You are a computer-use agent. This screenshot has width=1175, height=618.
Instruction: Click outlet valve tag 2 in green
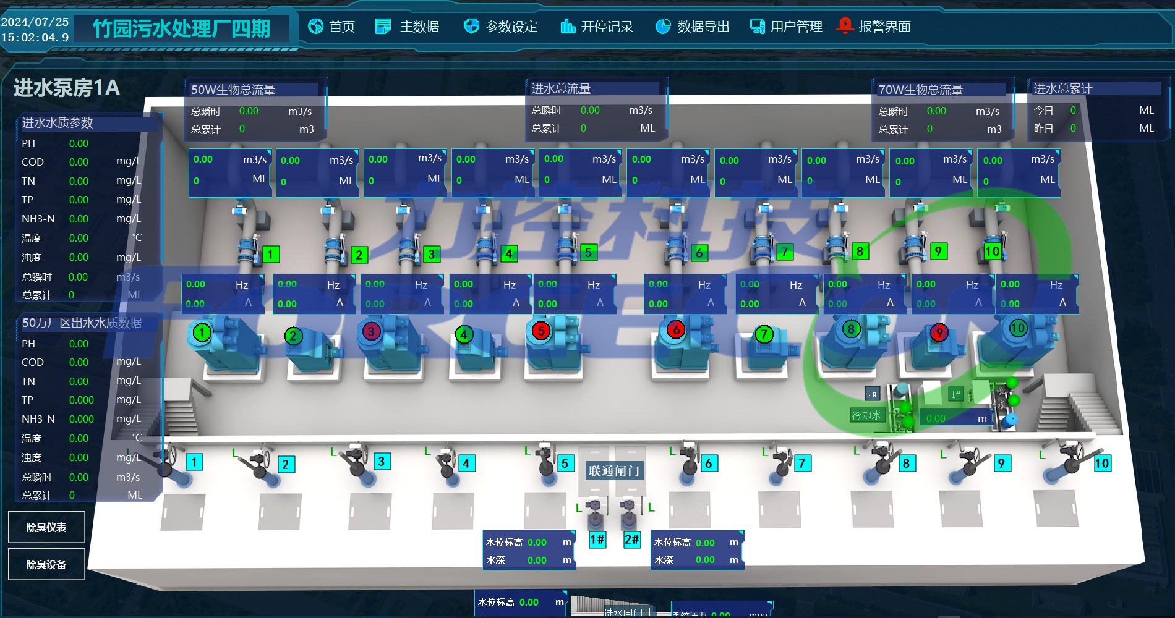click(x=359, y=255)
